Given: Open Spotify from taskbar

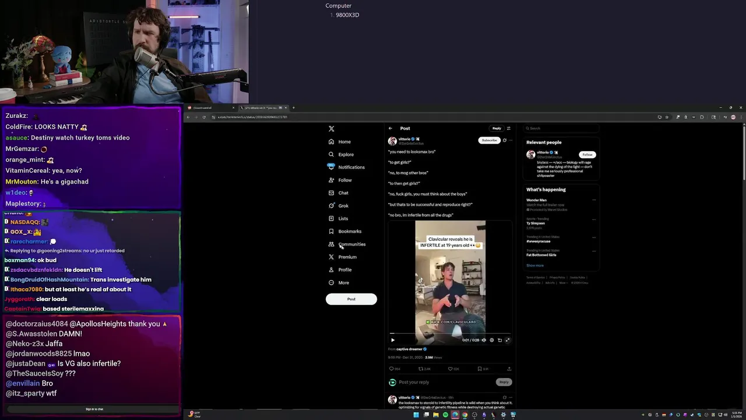Looking at the screenshot, I should [445, 415].
